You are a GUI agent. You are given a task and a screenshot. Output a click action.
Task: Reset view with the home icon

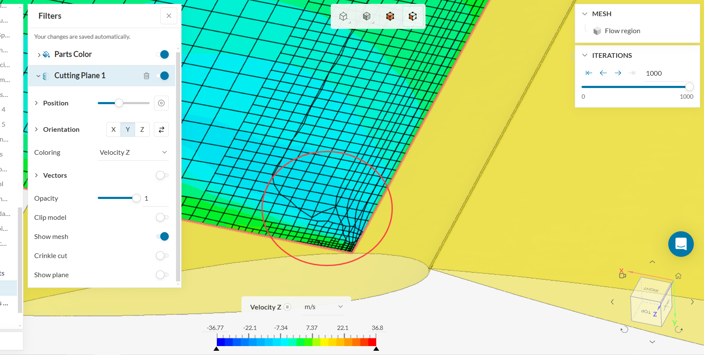678,276
